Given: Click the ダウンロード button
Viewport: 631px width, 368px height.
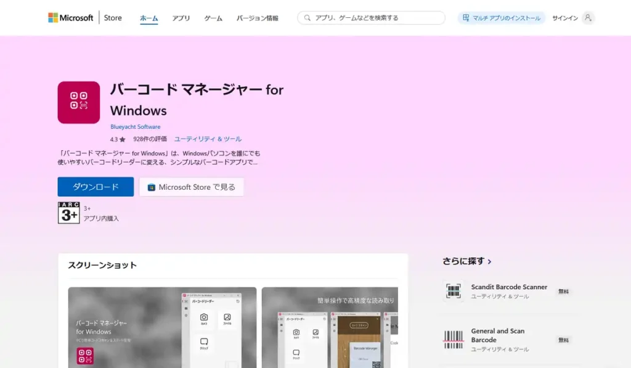Looking at the screenshot, I should coord(96,187).
